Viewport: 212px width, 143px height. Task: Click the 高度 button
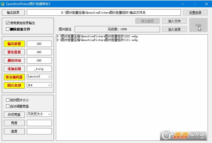coord(14,131)
